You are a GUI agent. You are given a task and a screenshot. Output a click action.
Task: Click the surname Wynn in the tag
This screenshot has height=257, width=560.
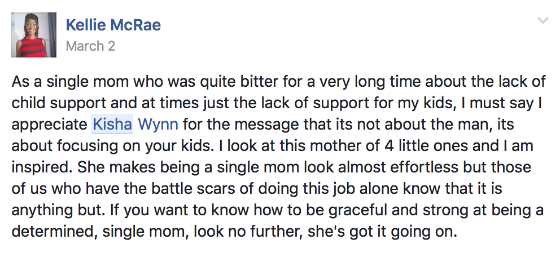coord(158,125)
